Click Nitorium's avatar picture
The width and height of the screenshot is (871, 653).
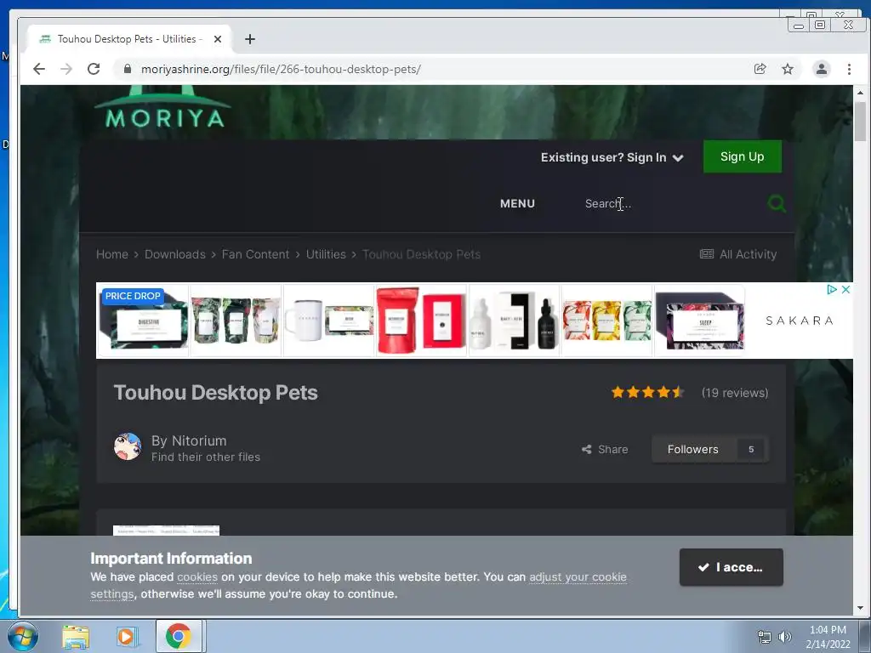[128, 447]
